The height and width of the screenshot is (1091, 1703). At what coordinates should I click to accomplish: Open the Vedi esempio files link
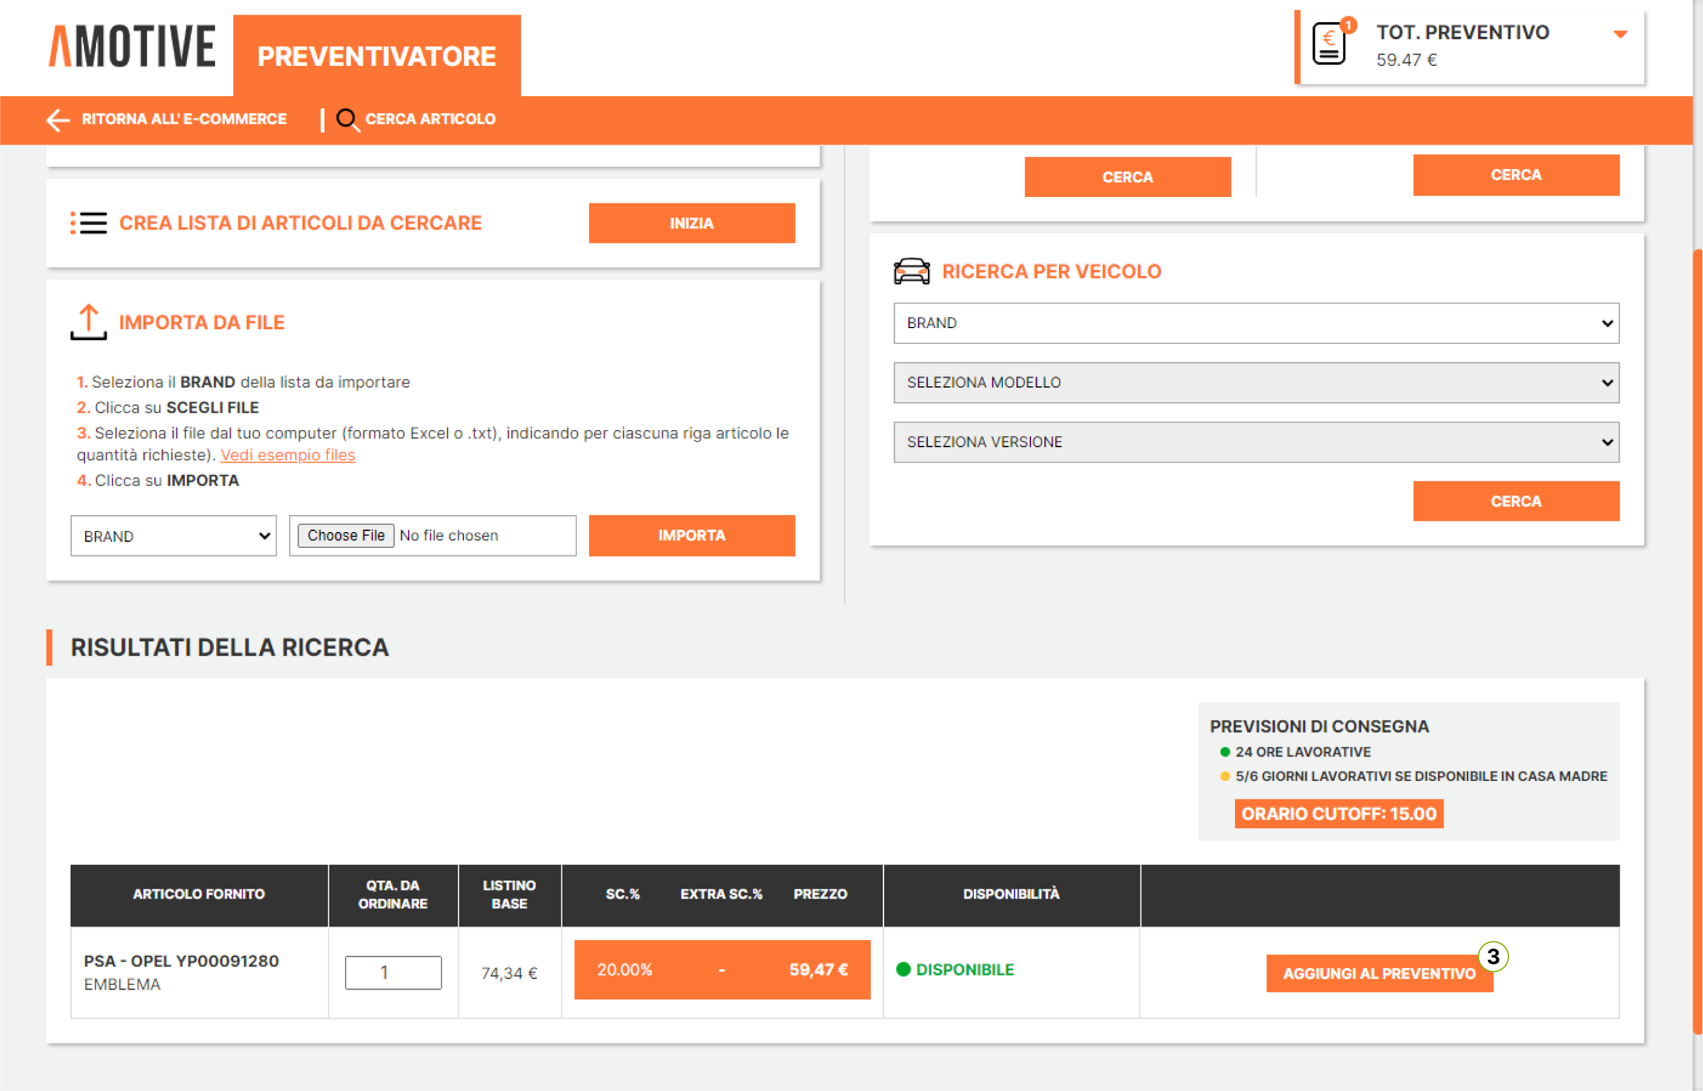[287, 455]
